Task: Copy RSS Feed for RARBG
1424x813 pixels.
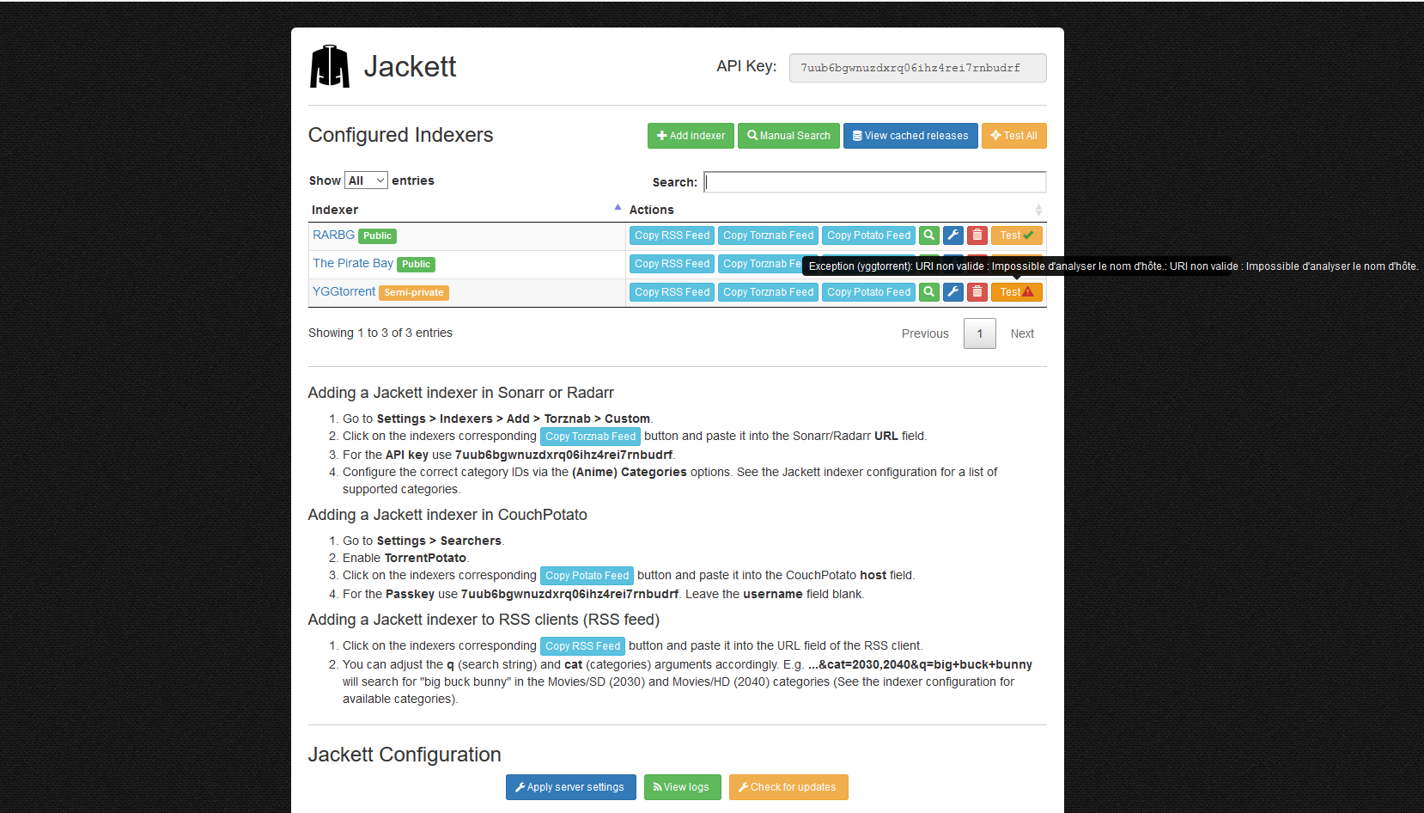Action: coord(672,235)
